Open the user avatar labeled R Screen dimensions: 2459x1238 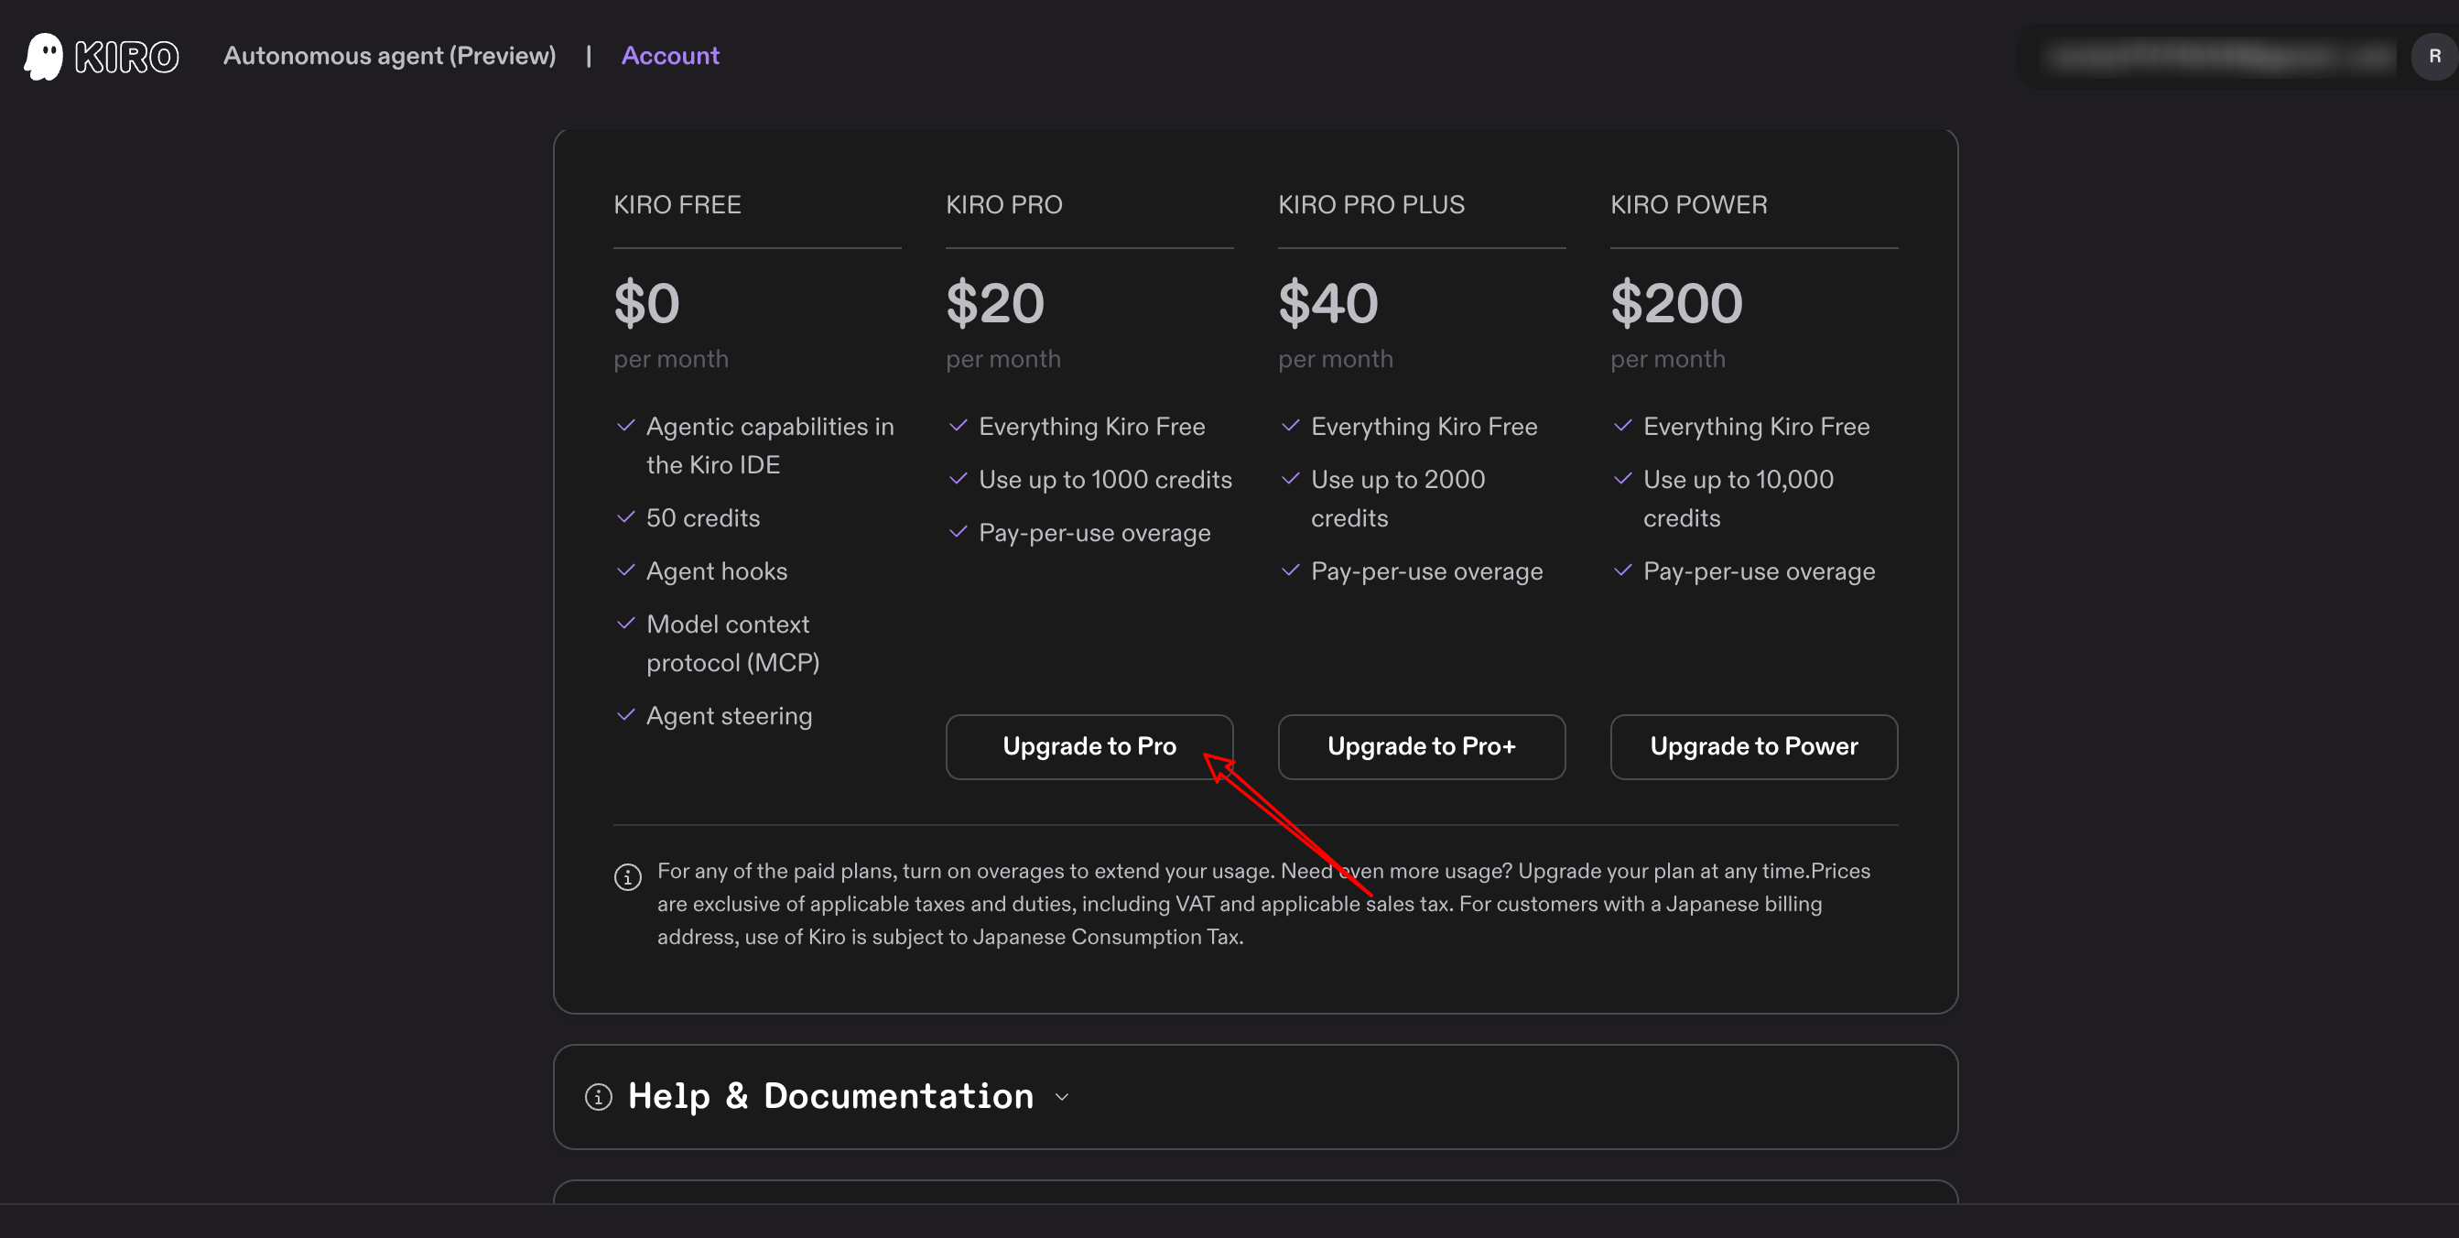(x=2434, y=57)
